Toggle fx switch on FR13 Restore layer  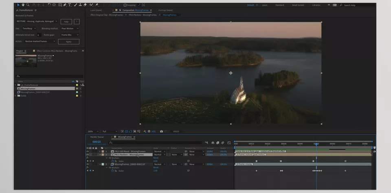[88, 158]
